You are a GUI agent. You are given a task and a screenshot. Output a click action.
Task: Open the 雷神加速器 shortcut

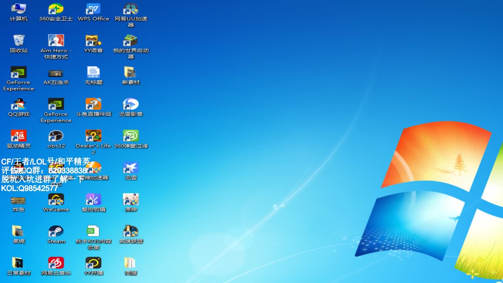pyautogui.click(x=94, y=171)
